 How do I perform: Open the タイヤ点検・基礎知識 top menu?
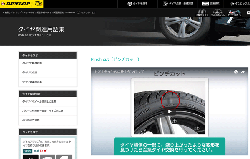(x=177, y=4)
